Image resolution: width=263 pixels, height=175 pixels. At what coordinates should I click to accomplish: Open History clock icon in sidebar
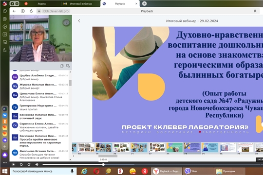pyautogui.click(x=5, y=11)
